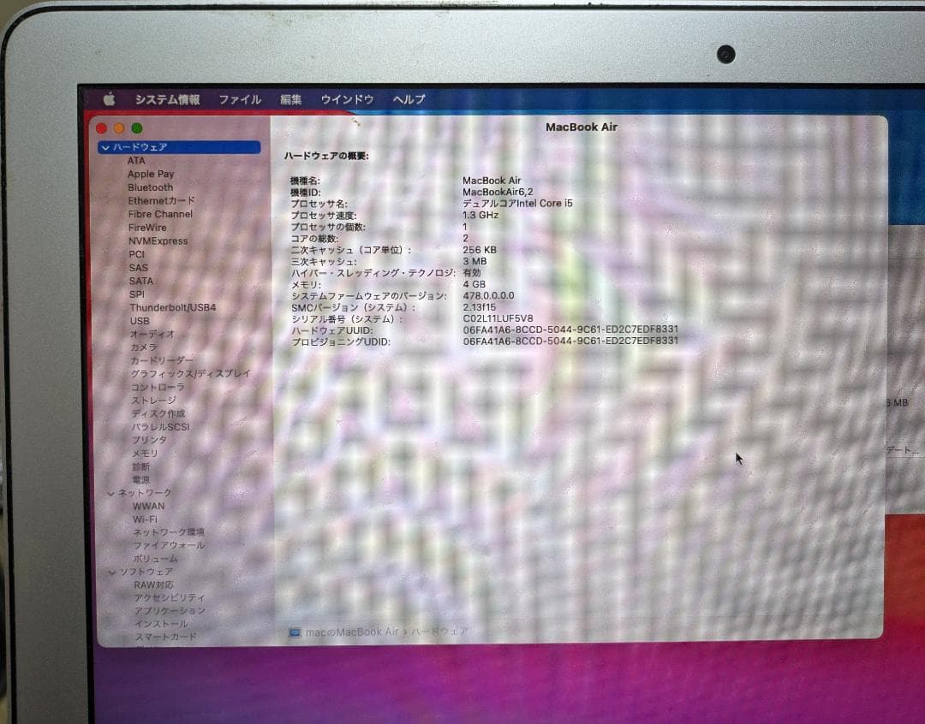925x724 pixels.
Task: Select カードリーダー in the sidebar
Action: click(x=162, y=360)
